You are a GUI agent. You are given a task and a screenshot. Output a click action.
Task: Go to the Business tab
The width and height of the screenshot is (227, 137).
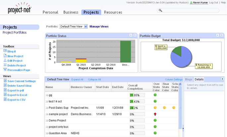coord(71,12)
